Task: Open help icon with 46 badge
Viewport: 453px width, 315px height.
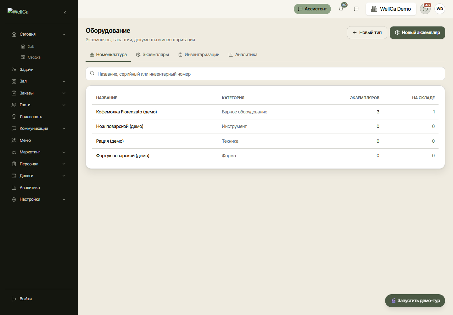Action: tap(425, 9)
